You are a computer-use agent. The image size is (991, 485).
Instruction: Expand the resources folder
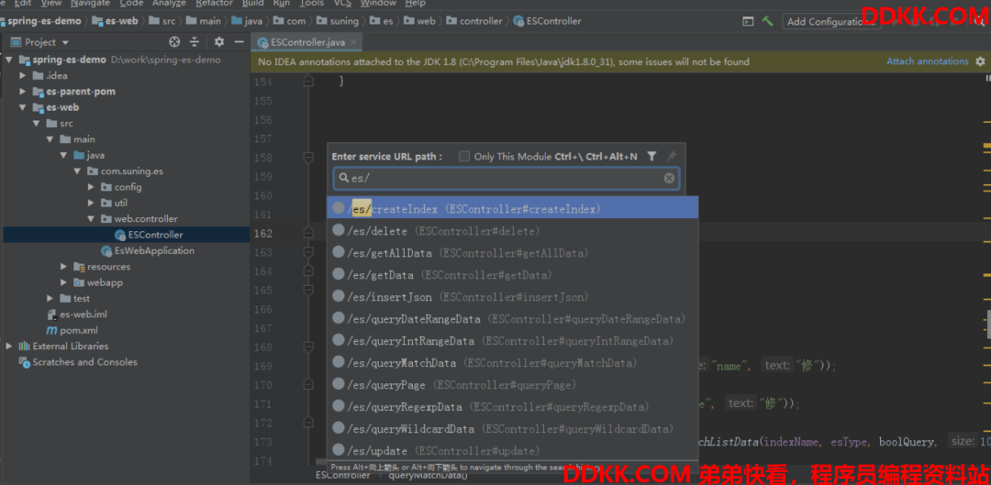click(x=63, y=267)
